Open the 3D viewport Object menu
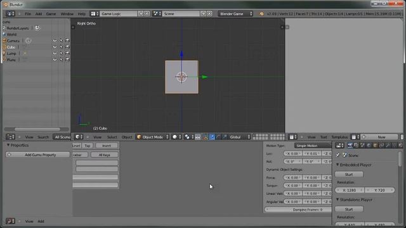Screen dimensions: 406x228 pos(127,137)
